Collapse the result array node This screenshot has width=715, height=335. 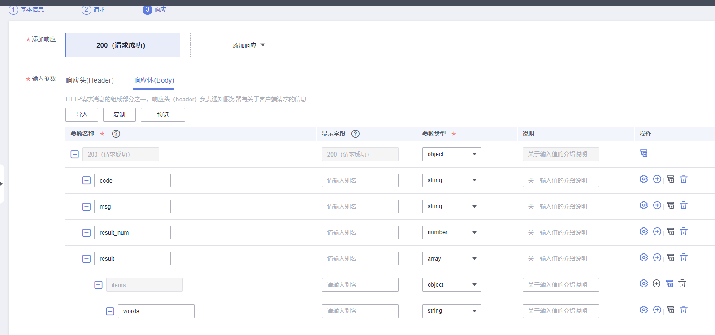coord(87,259)
